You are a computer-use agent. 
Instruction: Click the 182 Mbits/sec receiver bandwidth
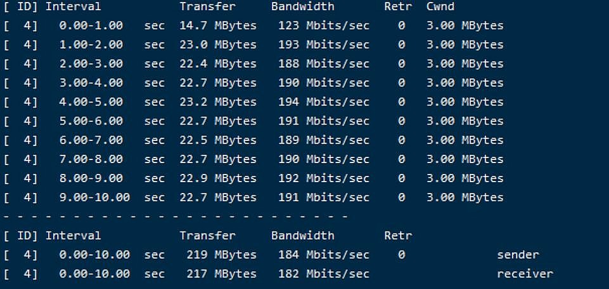click(324, 273)
